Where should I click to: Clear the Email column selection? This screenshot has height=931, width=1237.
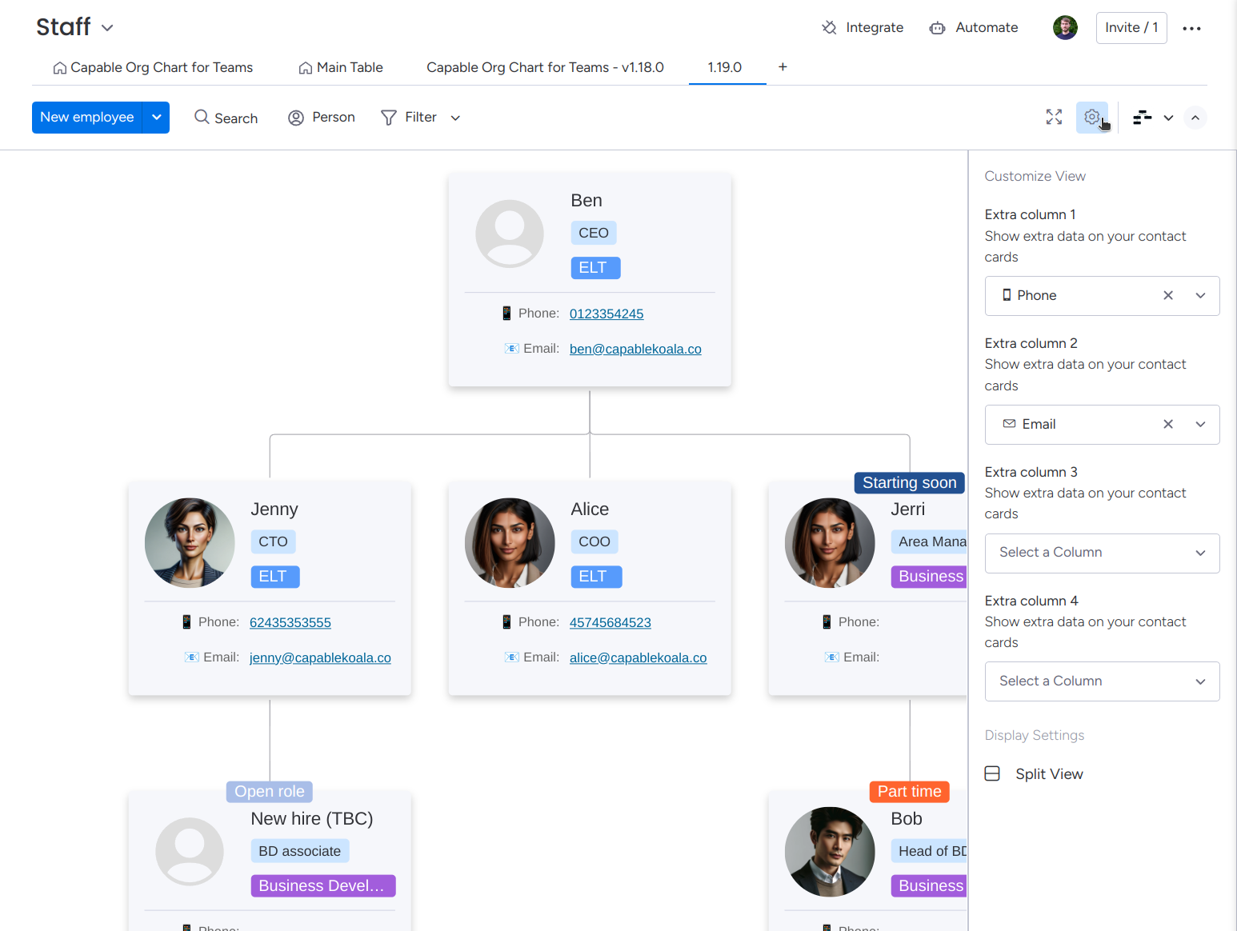[1168, 424]
